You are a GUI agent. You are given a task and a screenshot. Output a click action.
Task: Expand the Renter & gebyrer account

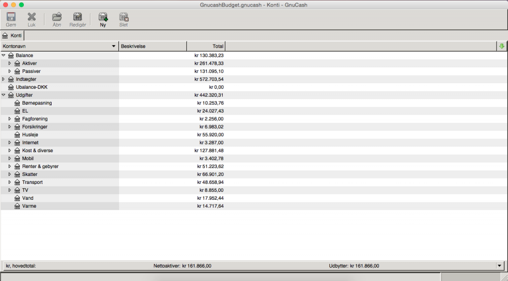[10, 167]
